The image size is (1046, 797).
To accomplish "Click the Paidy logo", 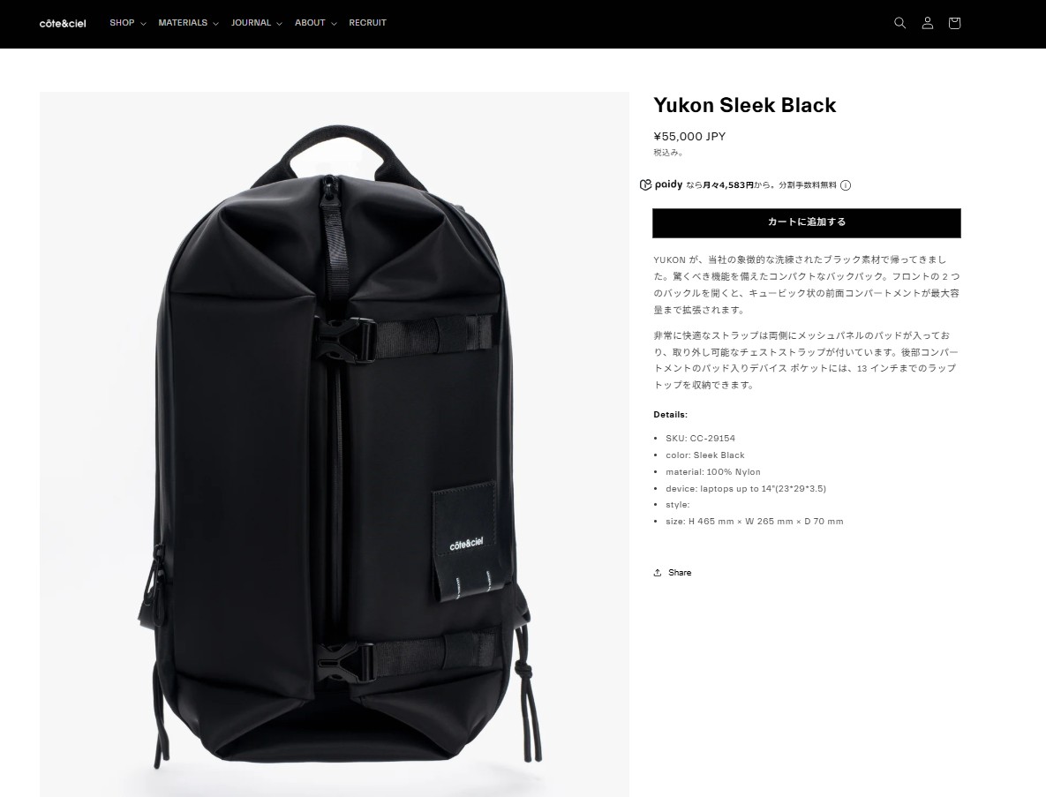I will click(x=661, y=184).
